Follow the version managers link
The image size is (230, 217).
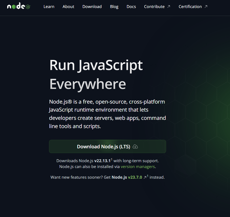(x=138, y=167)
